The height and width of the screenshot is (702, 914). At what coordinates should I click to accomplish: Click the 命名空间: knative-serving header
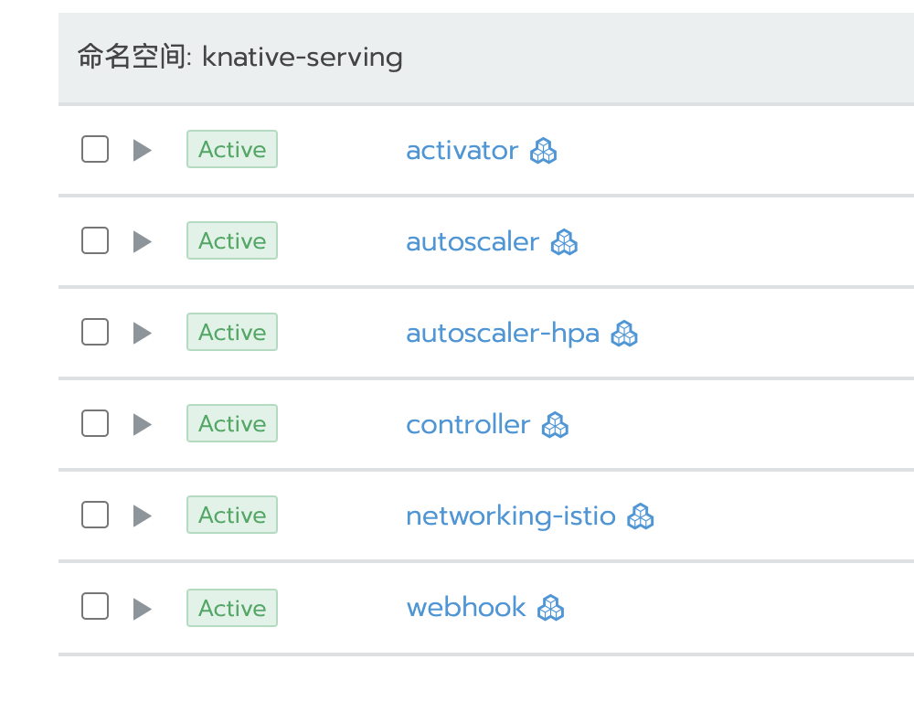pyautogui.click(x=240, y=58)
